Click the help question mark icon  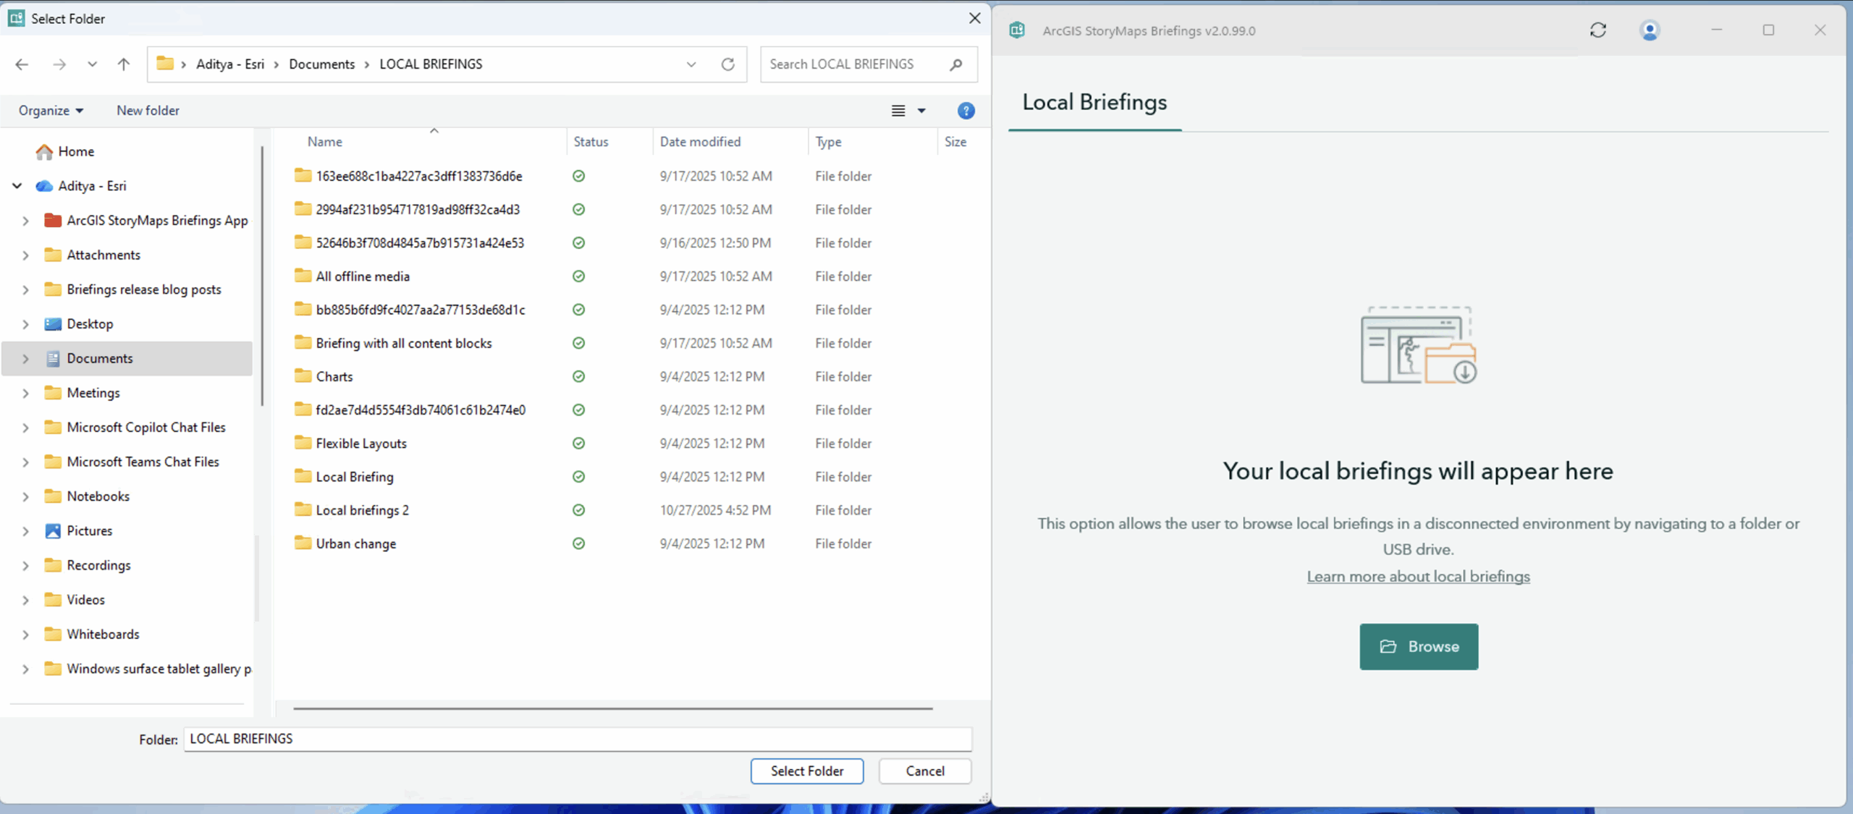point(966,111)
